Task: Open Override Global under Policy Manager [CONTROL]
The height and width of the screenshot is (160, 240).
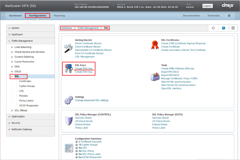Action: [x=83, y=118]
